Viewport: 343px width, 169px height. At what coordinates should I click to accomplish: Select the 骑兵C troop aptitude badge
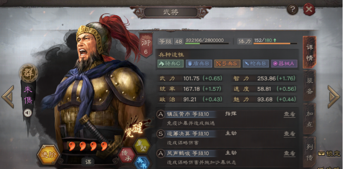click(x=170, y=63)
